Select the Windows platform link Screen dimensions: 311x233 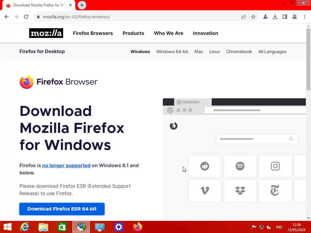point(140,52)
